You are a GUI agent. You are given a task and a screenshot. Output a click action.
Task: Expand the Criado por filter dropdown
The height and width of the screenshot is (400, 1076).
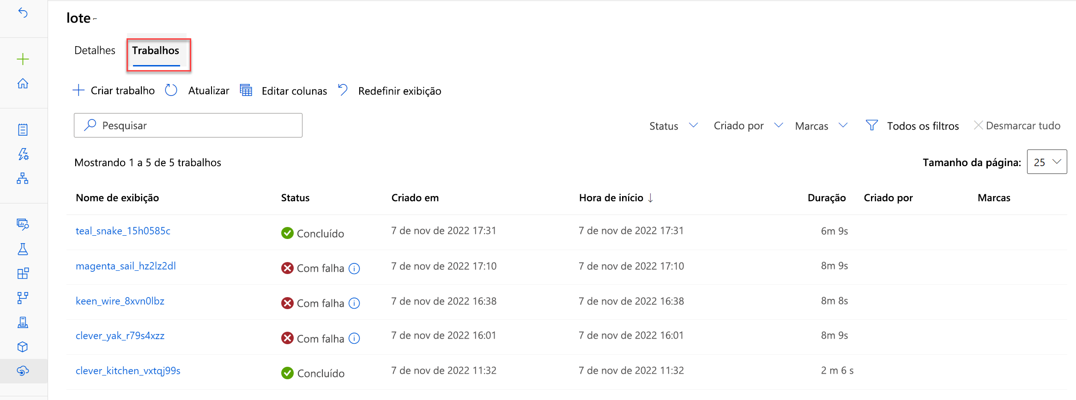[748, 125]
